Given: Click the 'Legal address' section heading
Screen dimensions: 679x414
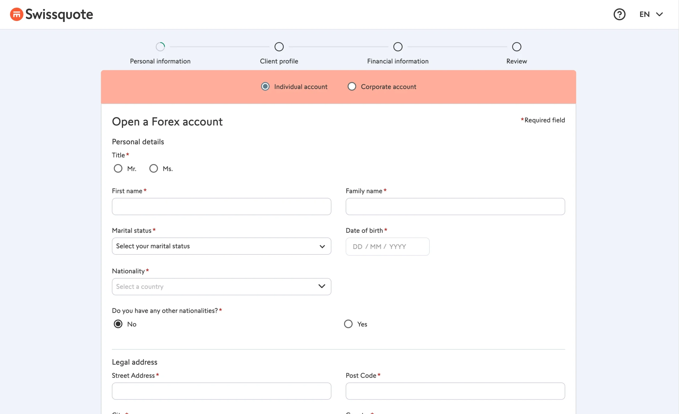Looking at the screenshot, I should pos(134,362).
